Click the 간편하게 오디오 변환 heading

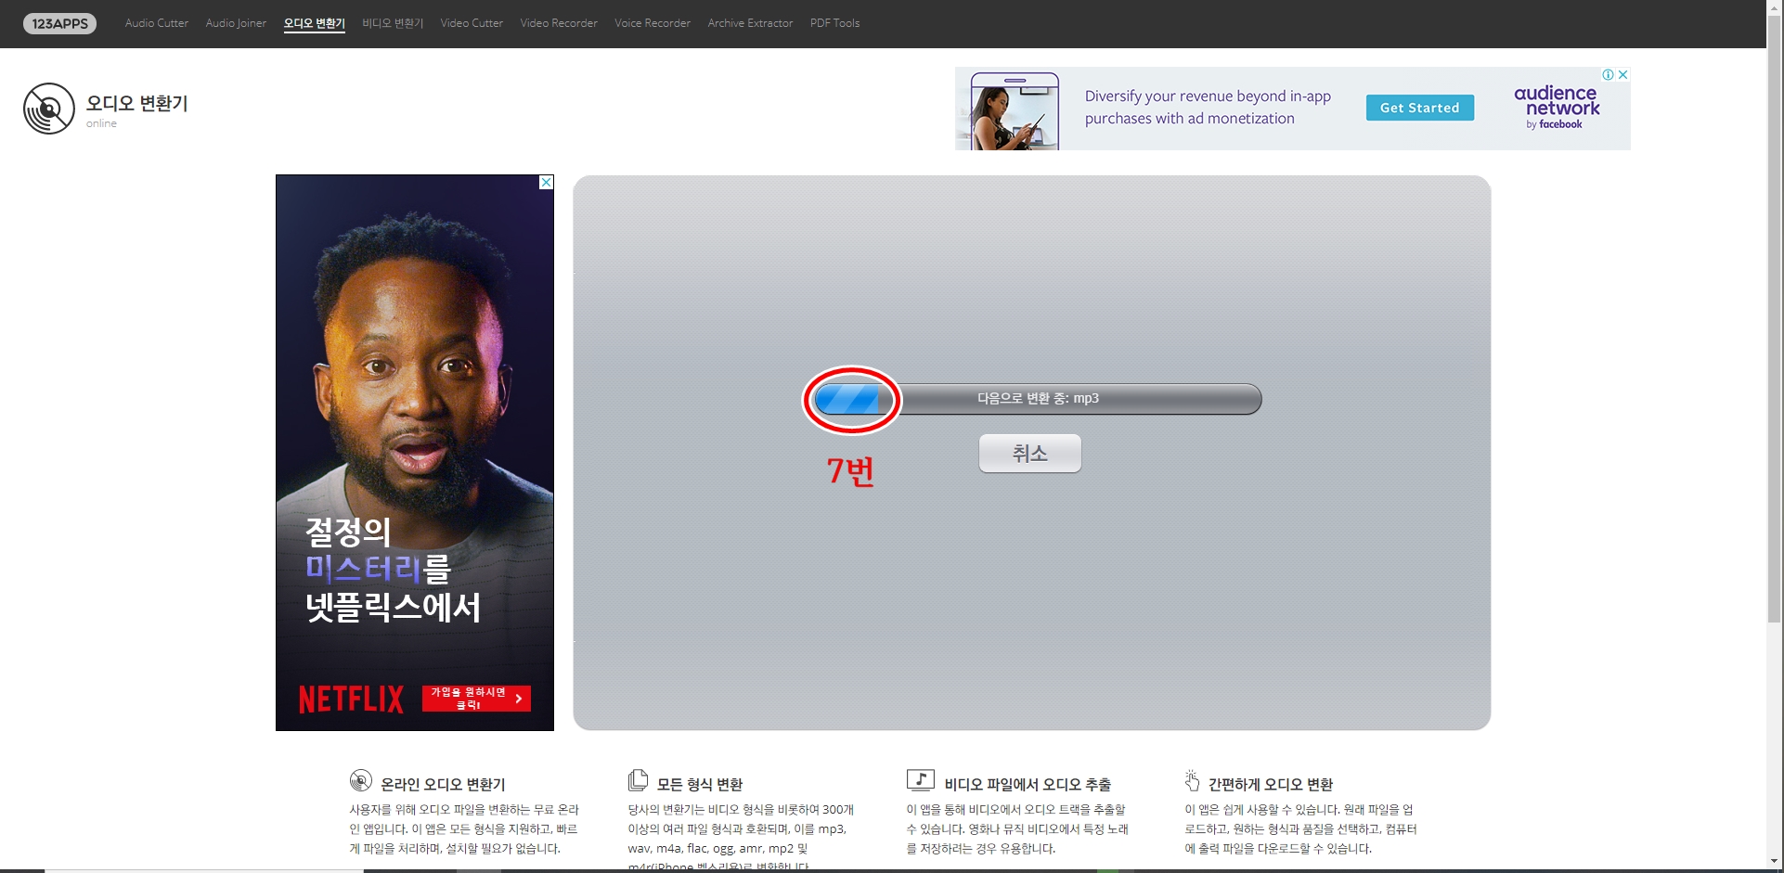(1271, 784)
